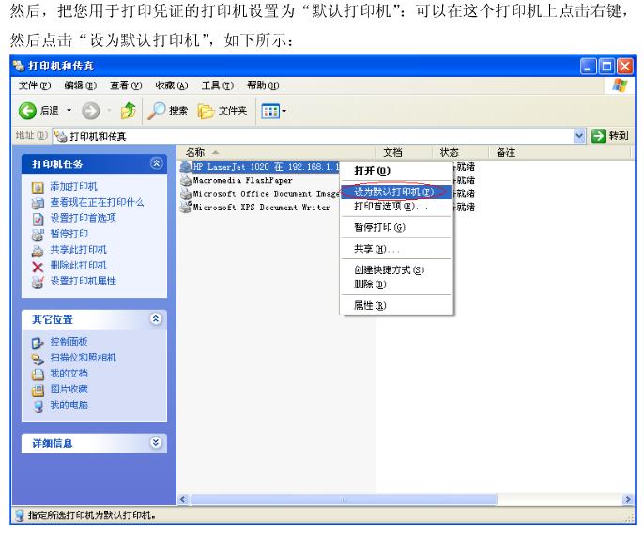This screenshot has width=644, height=538.
Task: Click the green Back arrow icon
Action: pyautogui.click(x=27, y=111)
